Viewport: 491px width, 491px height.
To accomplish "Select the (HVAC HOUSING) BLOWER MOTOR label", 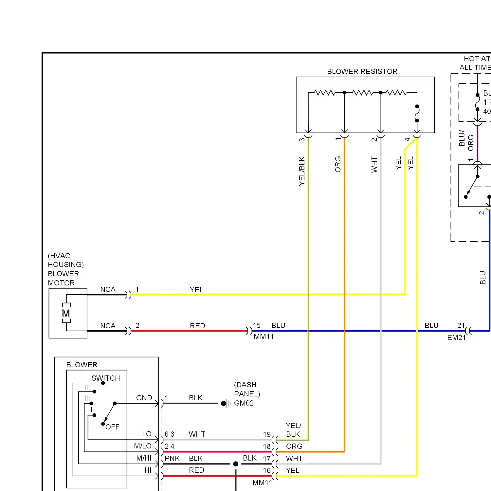I will pyautogui.click(x=65, y=269).
